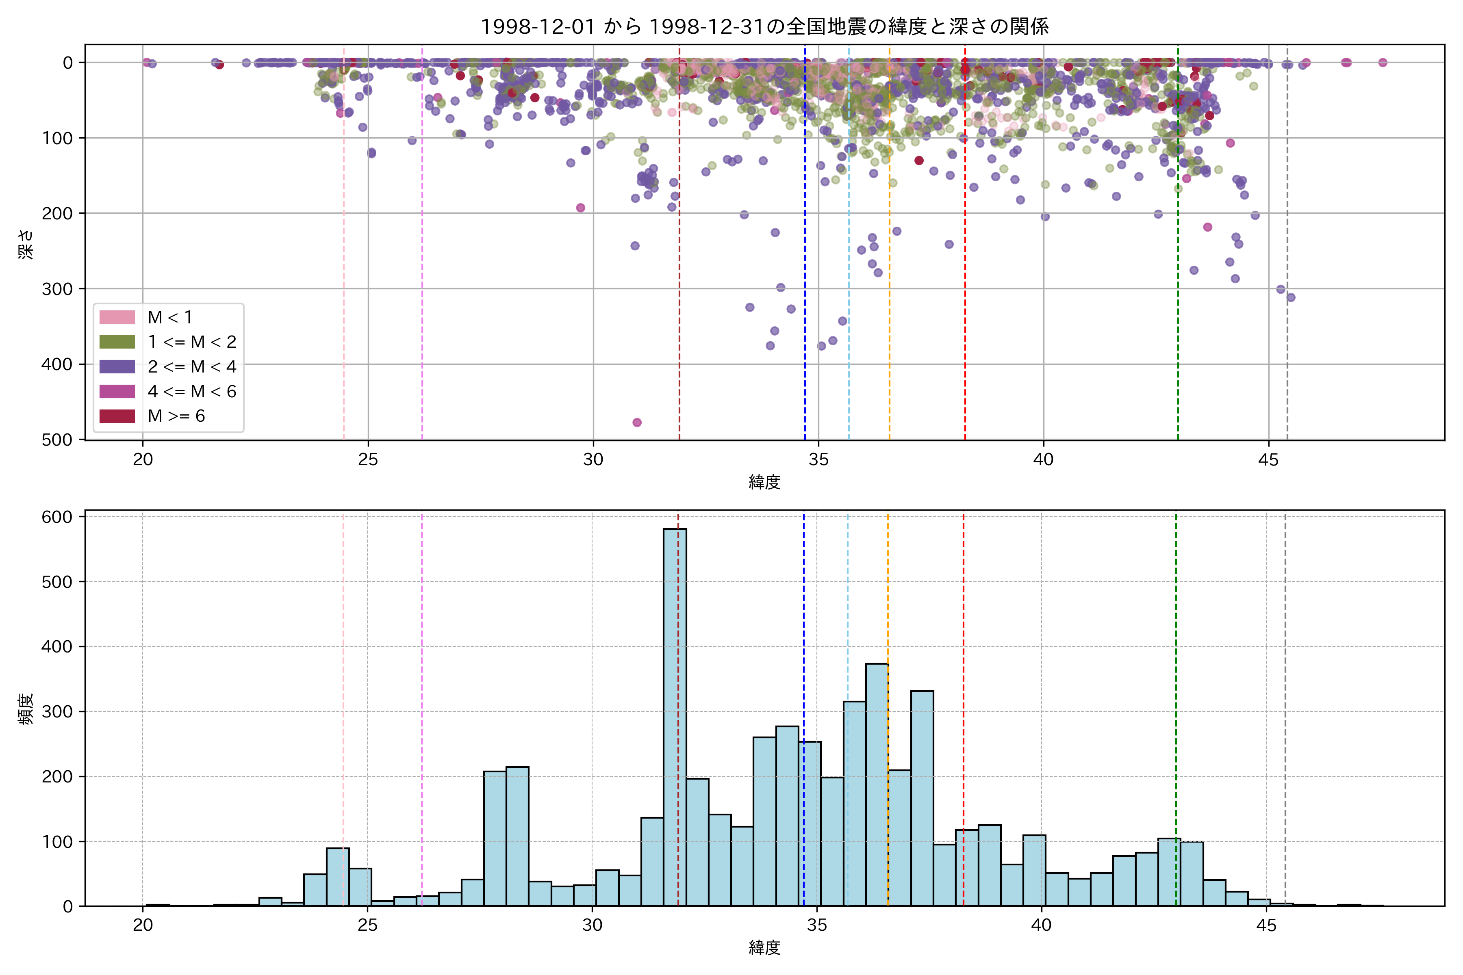Click the magenta 4 <= M < 6 swatch
Image resolution: width=1463 pixels, height=975 pixels.
pos(117,391)
